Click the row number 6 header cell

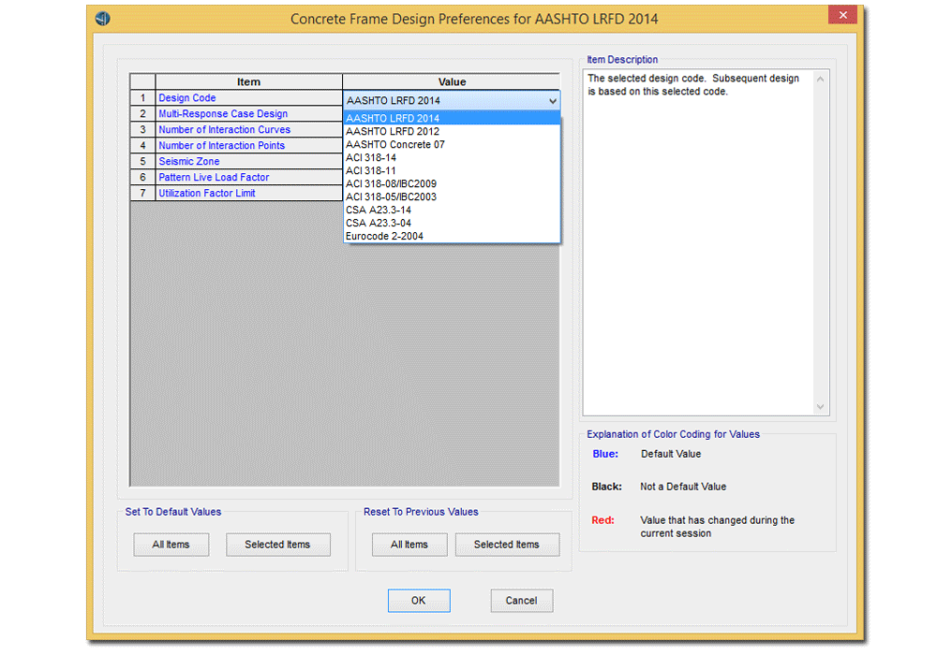142,177
